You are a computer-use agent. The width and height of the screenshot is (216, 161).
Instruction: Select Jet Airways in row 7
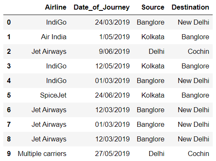tap(49, 125)
